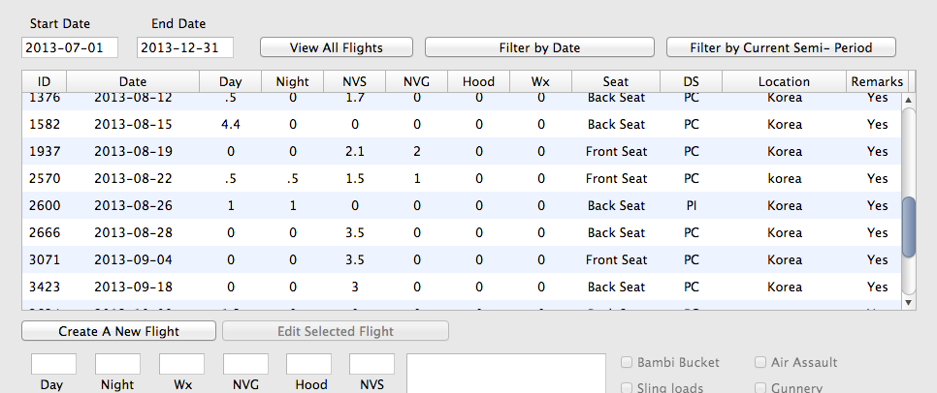Screen dimensions: 937x393
Task: Tick the Gunnery checkbox
Action: (x=761, y=387)
